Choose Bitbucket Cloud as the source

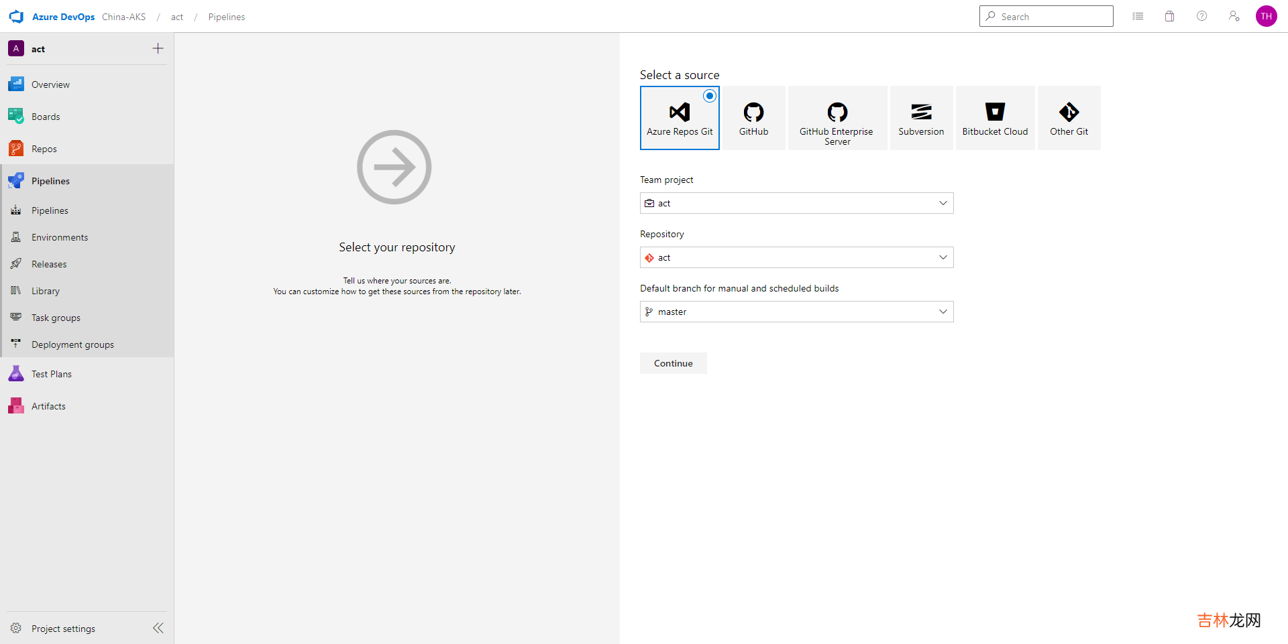tap(996, 118)
